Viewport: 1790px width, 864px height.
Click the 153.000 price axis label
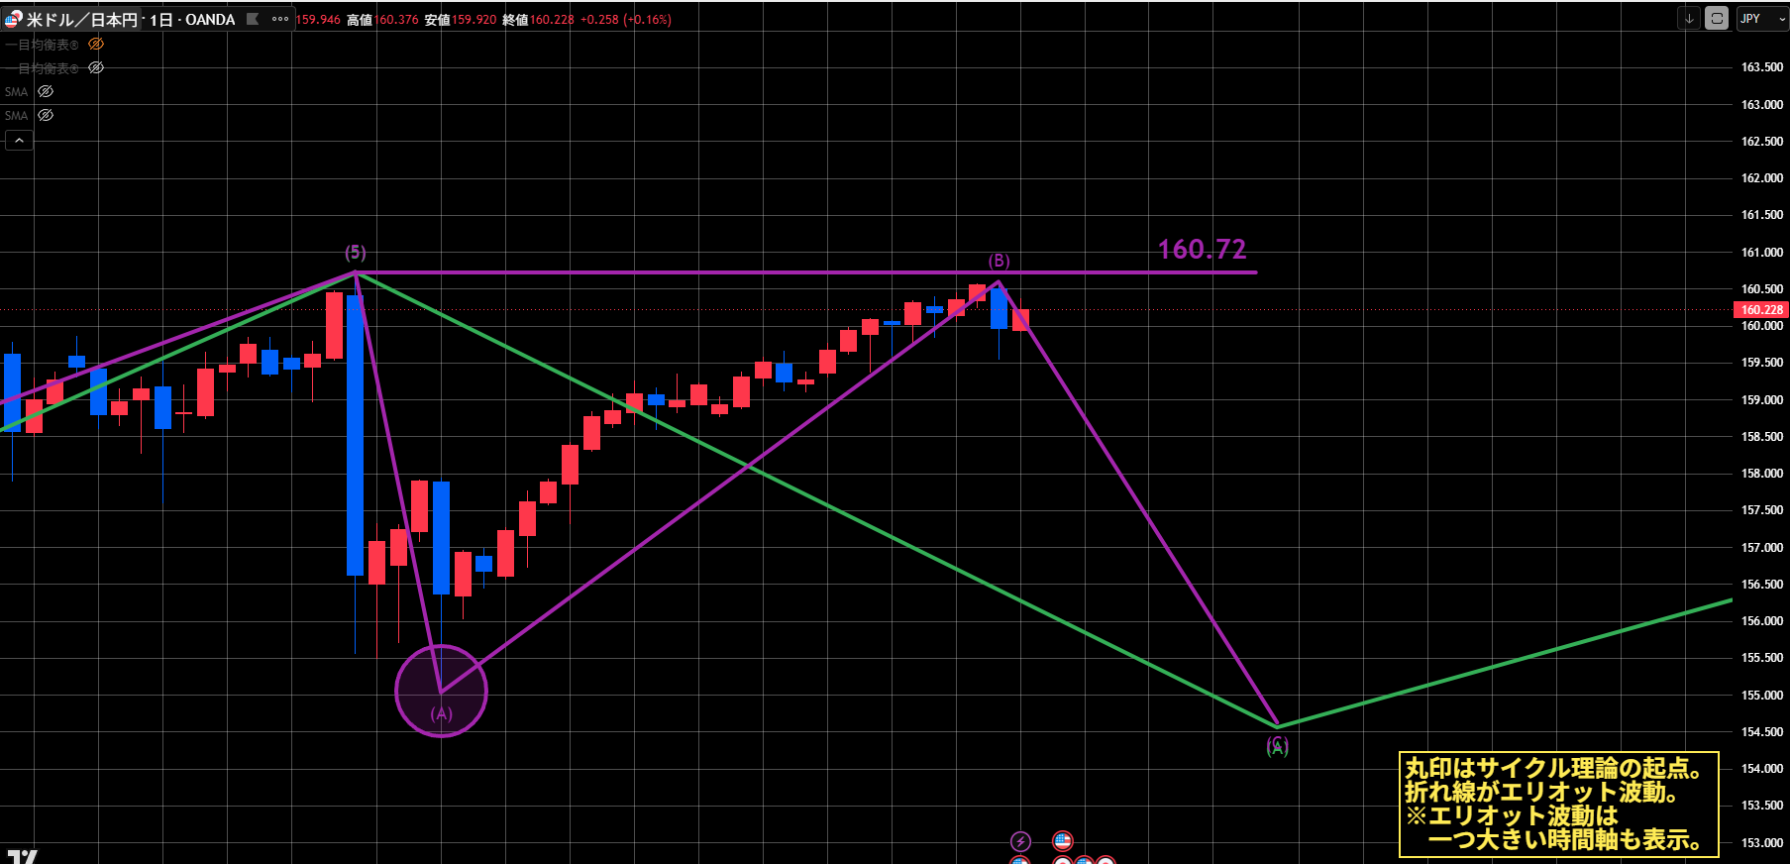point(1762,843)
